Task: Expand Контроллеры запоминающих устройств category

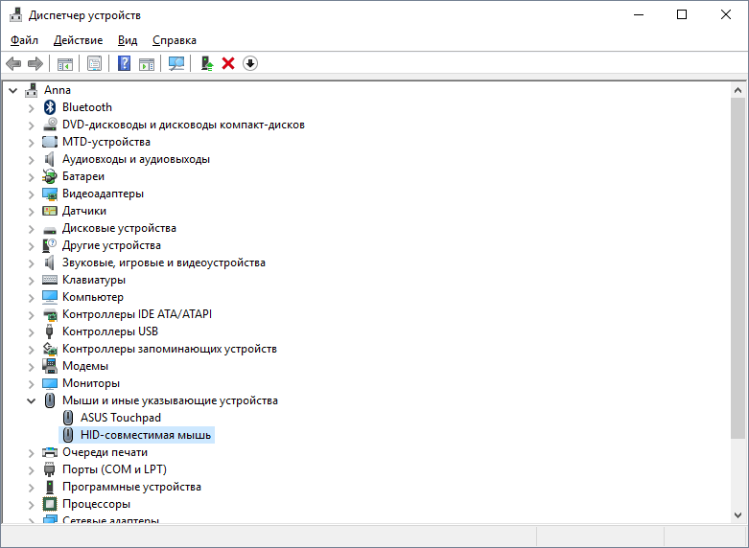Action: click(x=32, y=350)
